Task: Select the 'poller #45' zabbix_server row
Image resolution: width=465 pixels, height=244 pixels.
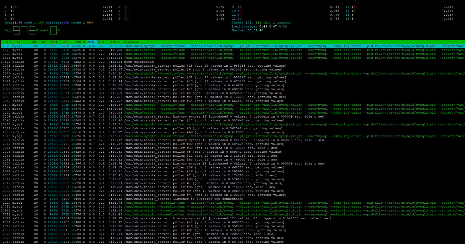Action: tap(233, 238)
